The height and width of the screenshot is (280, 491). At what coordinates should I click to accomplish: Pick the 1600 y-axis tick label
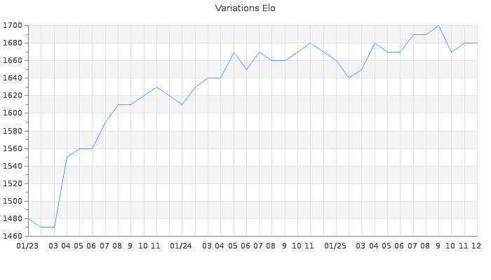point(13,113)
